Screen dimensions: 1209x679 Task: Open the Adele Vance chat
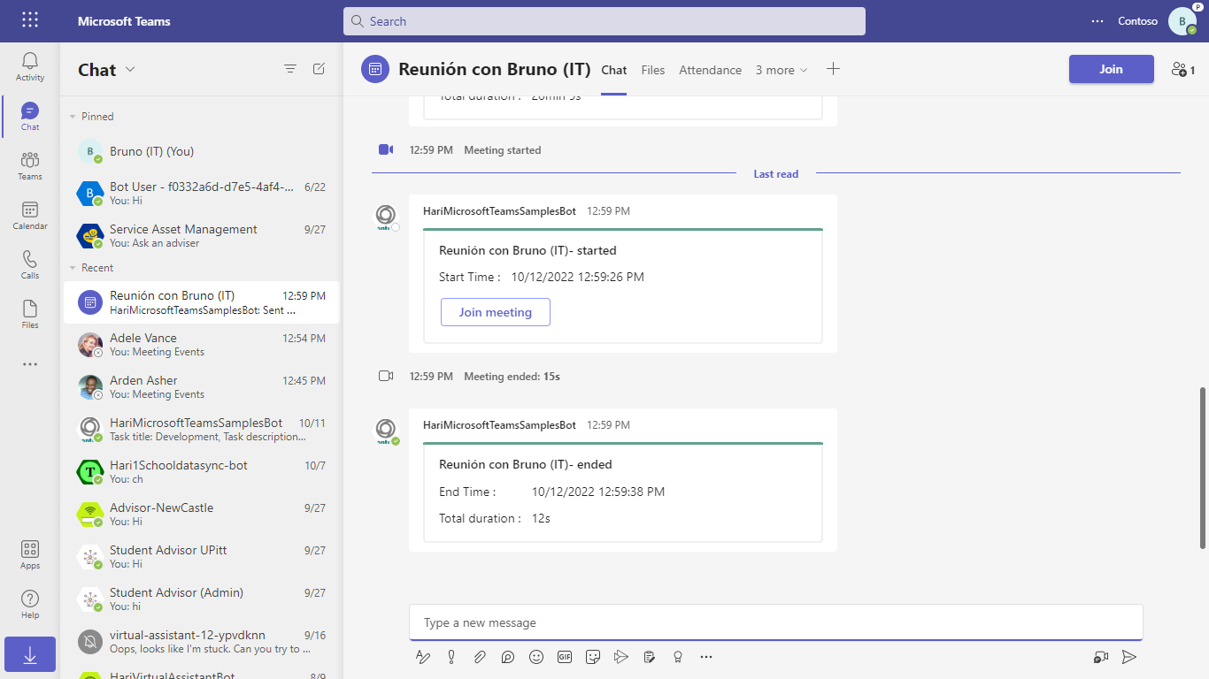tap(201, 345)
